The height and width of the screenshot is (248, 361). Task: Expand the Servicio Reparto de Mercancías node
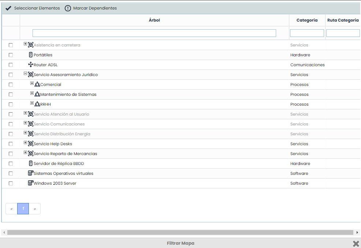[26, 153]
